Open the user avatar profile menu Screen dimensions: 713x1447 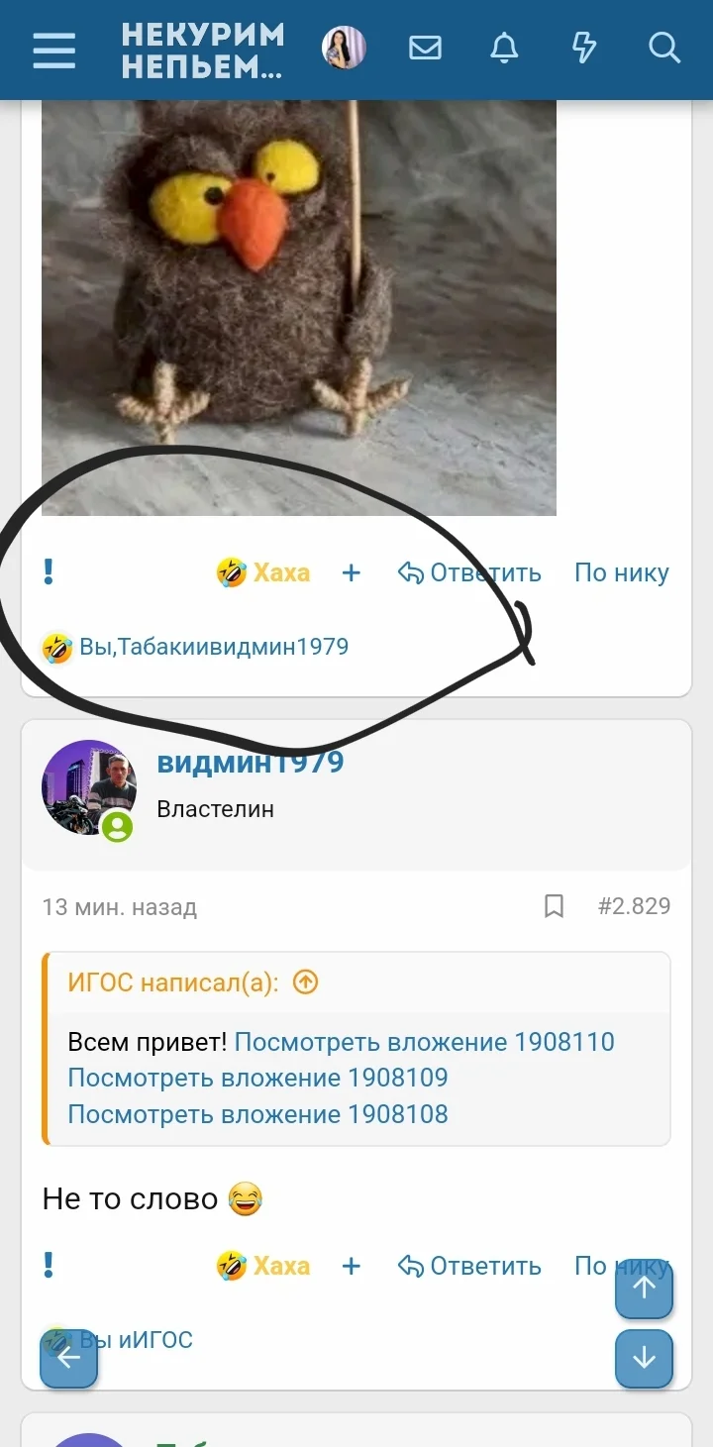[345, 48]
